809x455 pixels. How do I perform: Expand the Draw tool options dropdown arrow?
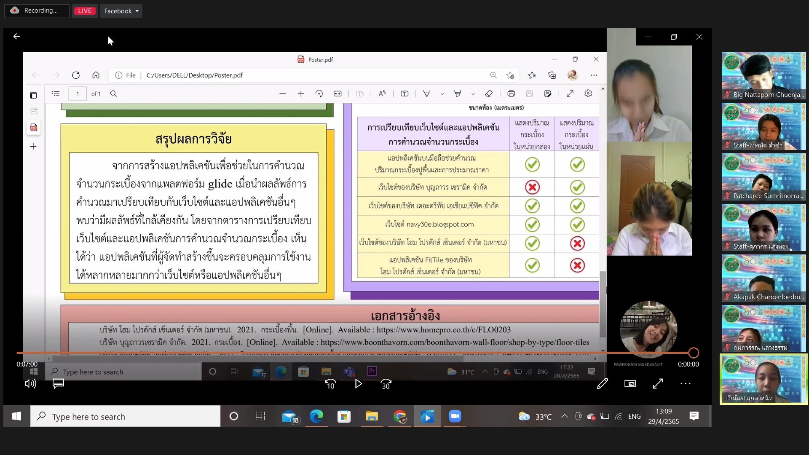coord(442,94)
